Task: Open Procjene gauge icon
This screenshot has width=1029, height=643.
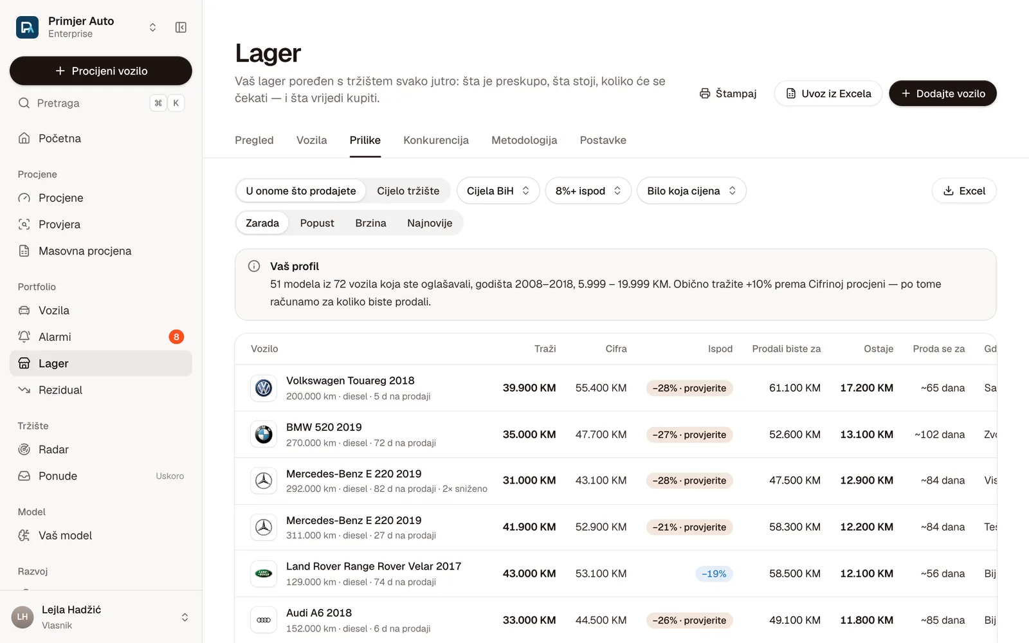Action: click(x=24, y=198)
